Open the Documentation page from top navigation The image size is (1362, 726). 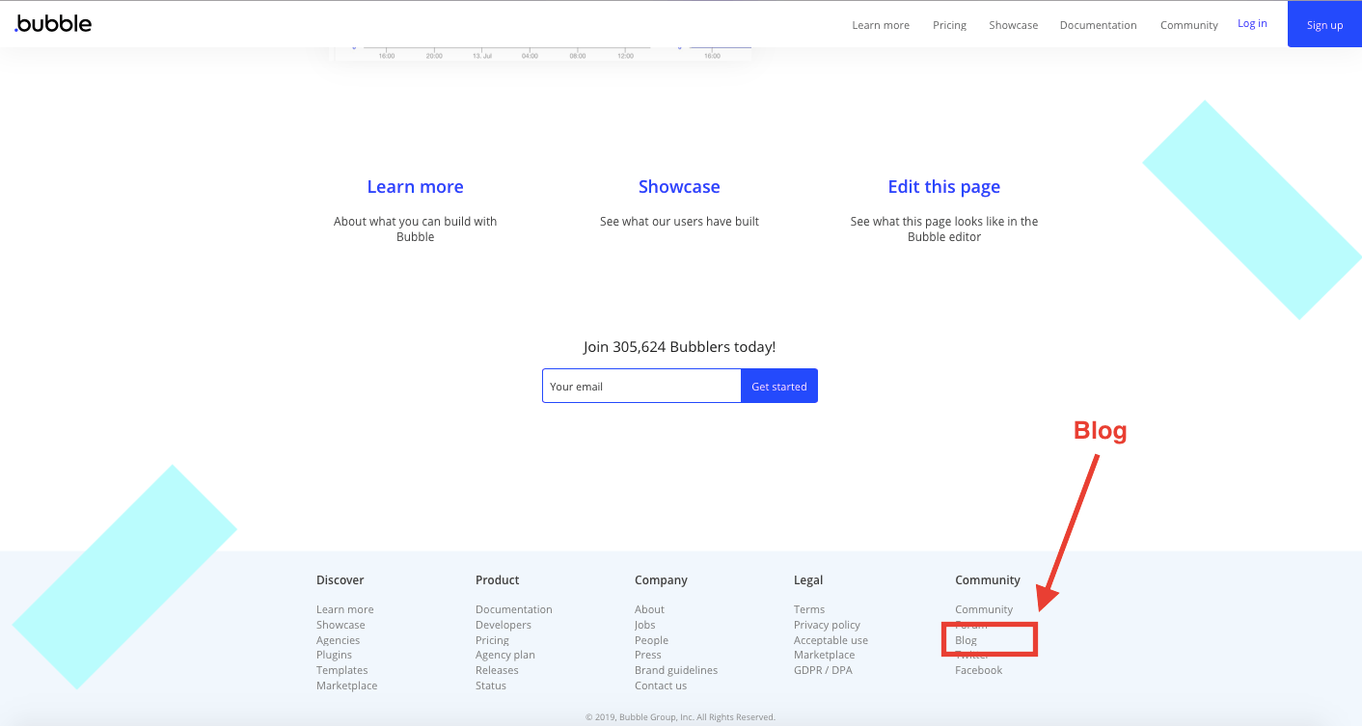[1098, 24]
